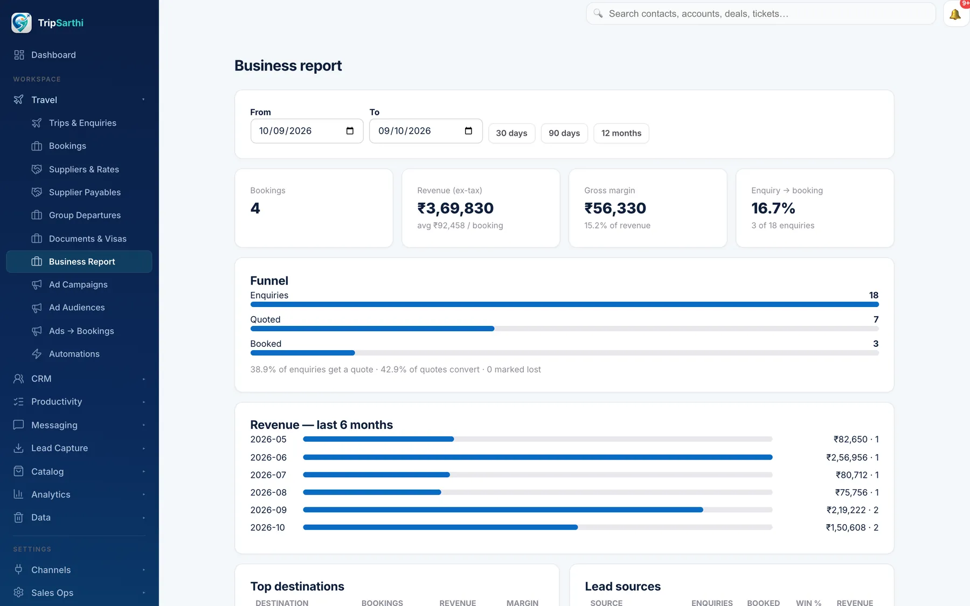
Task: Open the Channels settings menu
Action: pyautogui.click(x=79, y=570)
